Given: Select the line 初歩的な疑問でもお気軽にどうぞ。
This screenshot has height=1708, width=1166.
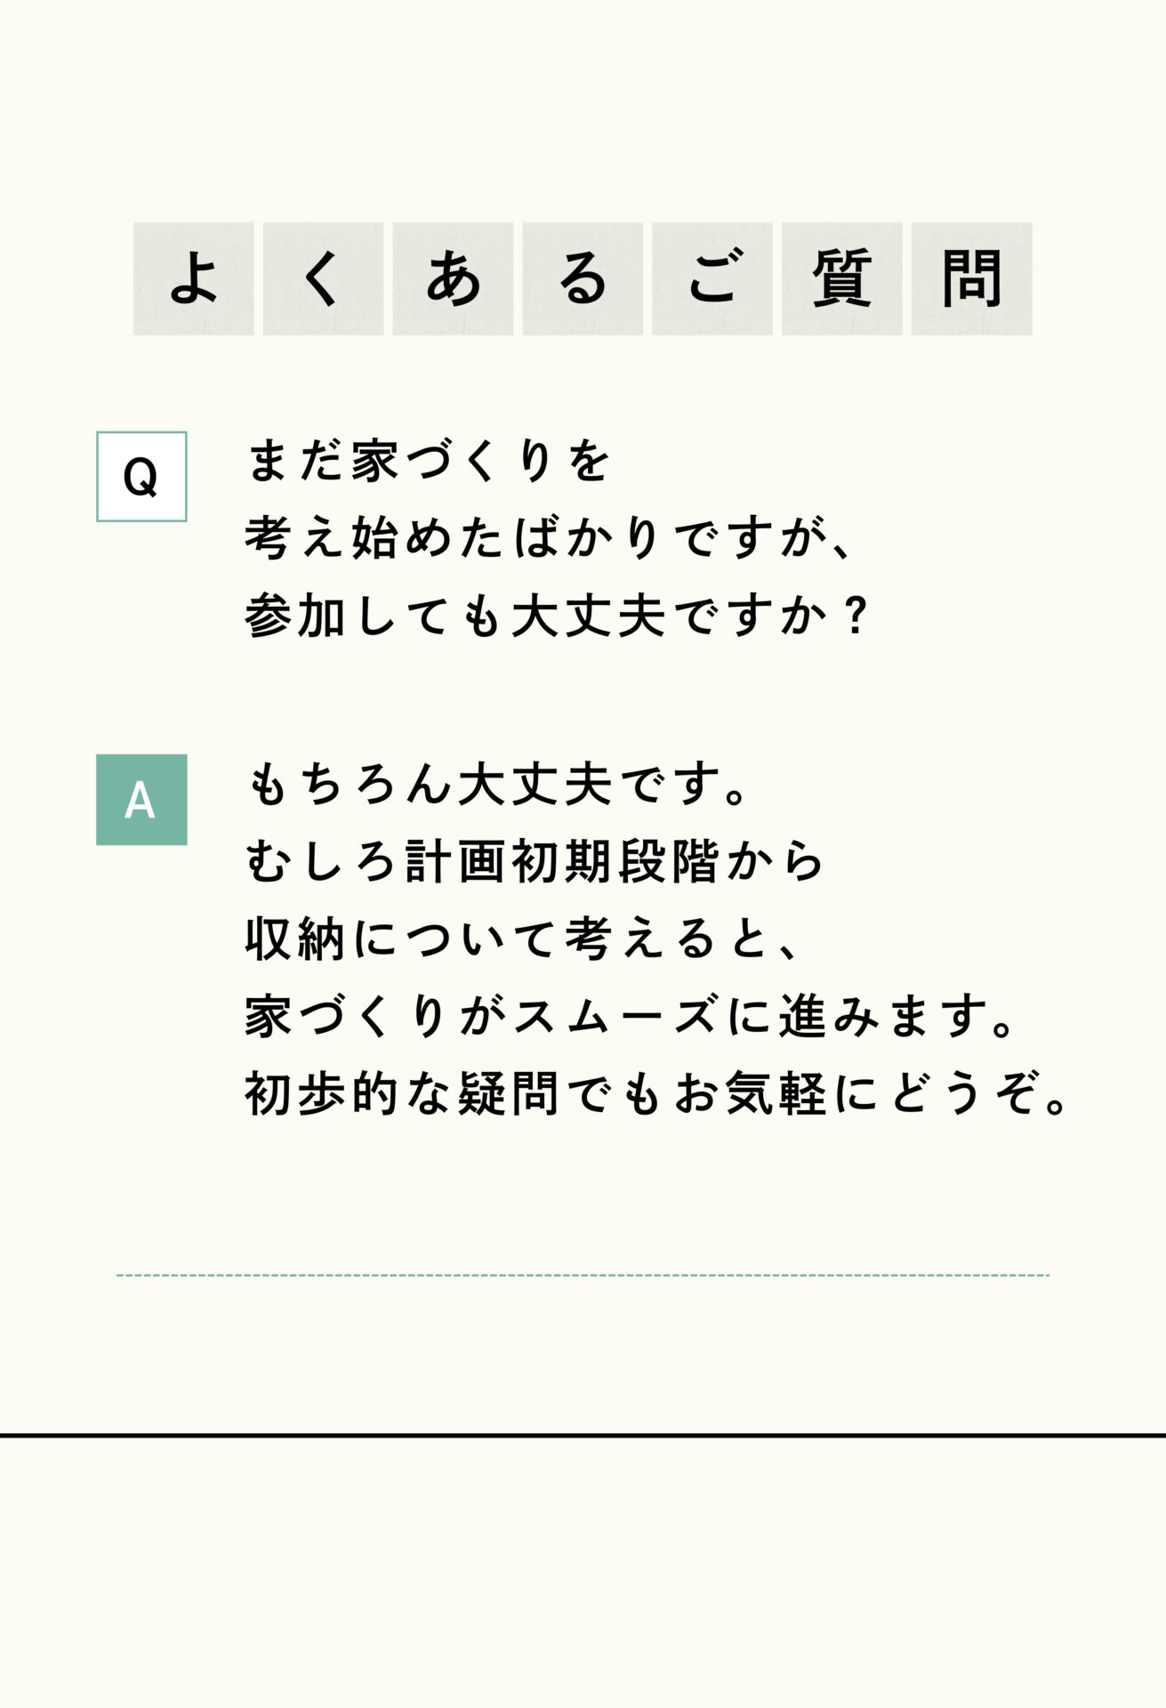Looking at the screenshot, I should 658,1093.
